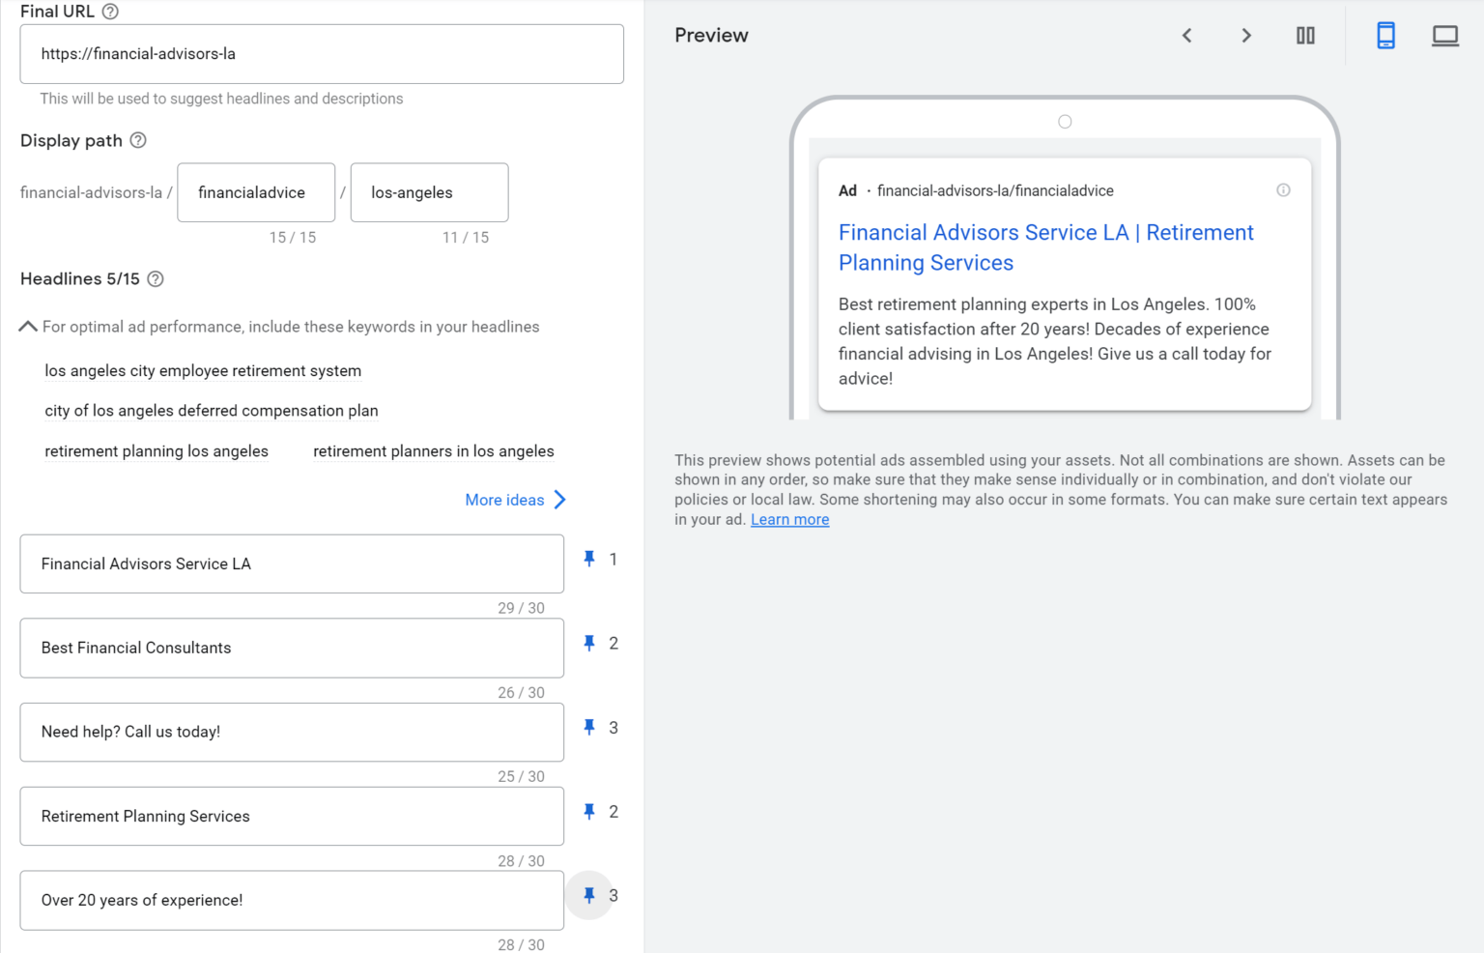This screenshot has height=953, width=1484.
Task: Open the side-by-side preview comparison
Action: 1305,35
